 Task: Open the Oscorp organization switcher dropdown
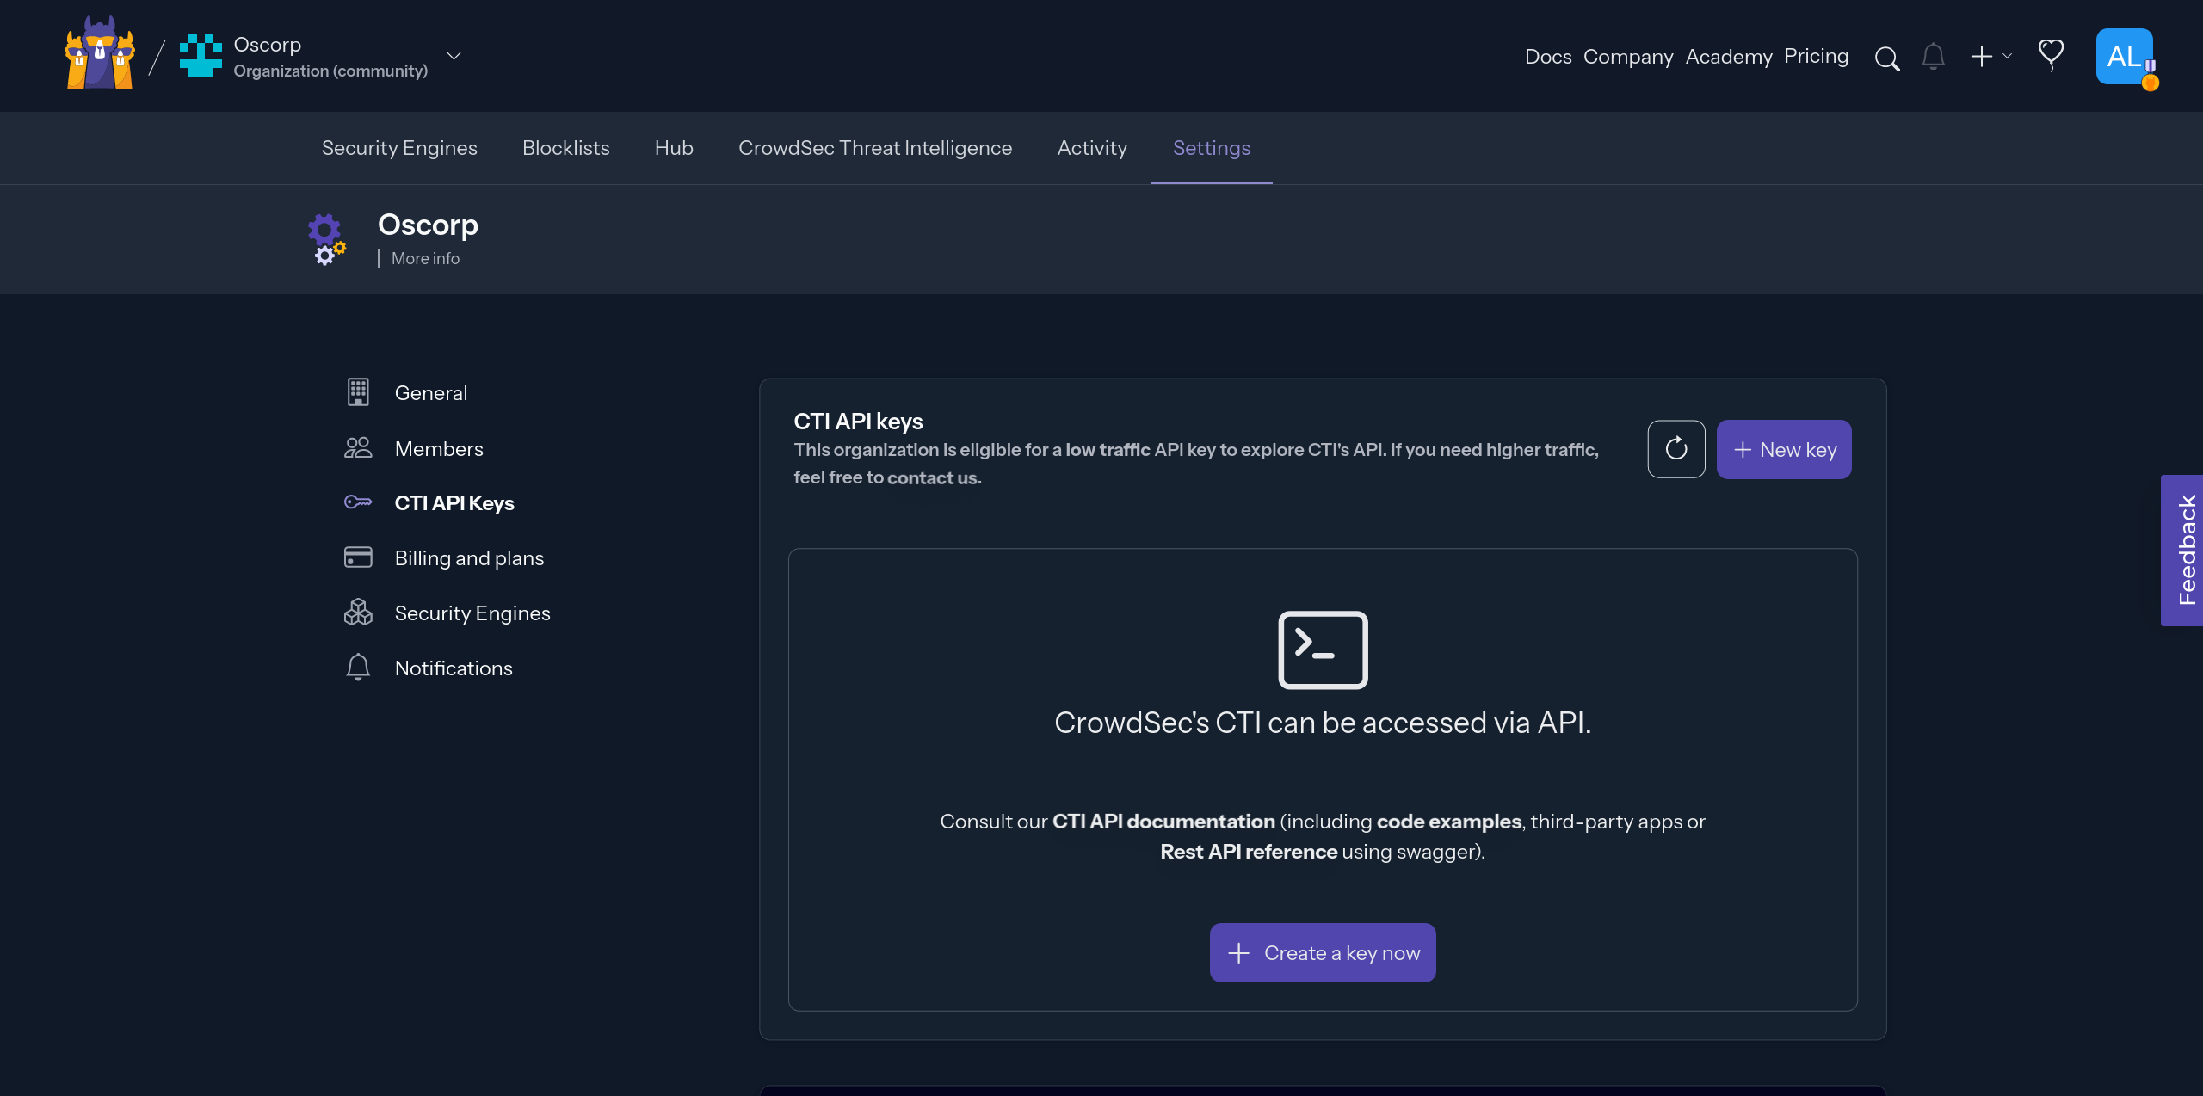[454, 56]
